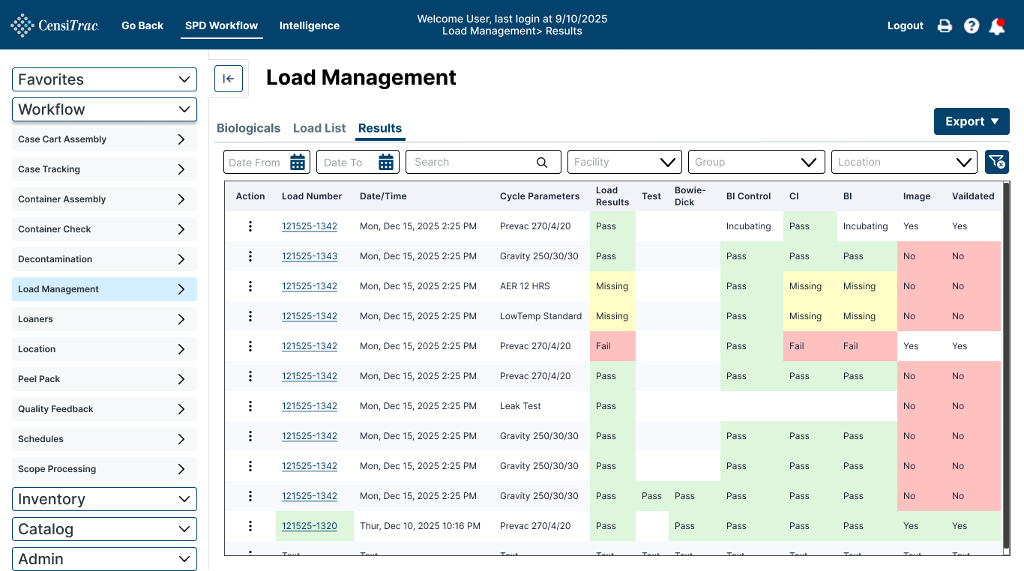Screen dimensions: 1024x571
Task: Open the Facility dropdown
Action: 624,162
